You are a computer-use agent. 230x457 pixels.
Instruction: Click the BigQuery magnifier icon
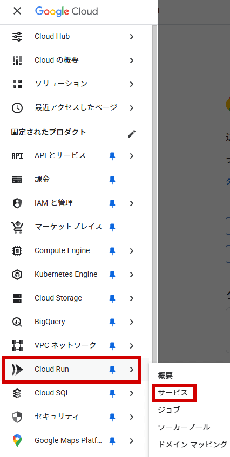click(17, 322)
